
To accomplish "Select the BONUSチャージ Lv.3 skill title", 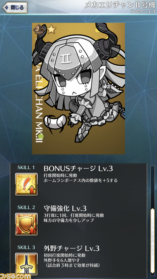I will 78,169.
